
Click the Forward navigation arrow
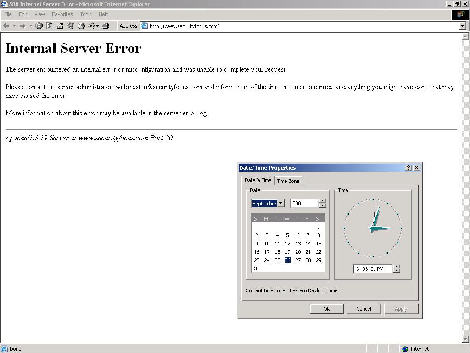(22, 26)
